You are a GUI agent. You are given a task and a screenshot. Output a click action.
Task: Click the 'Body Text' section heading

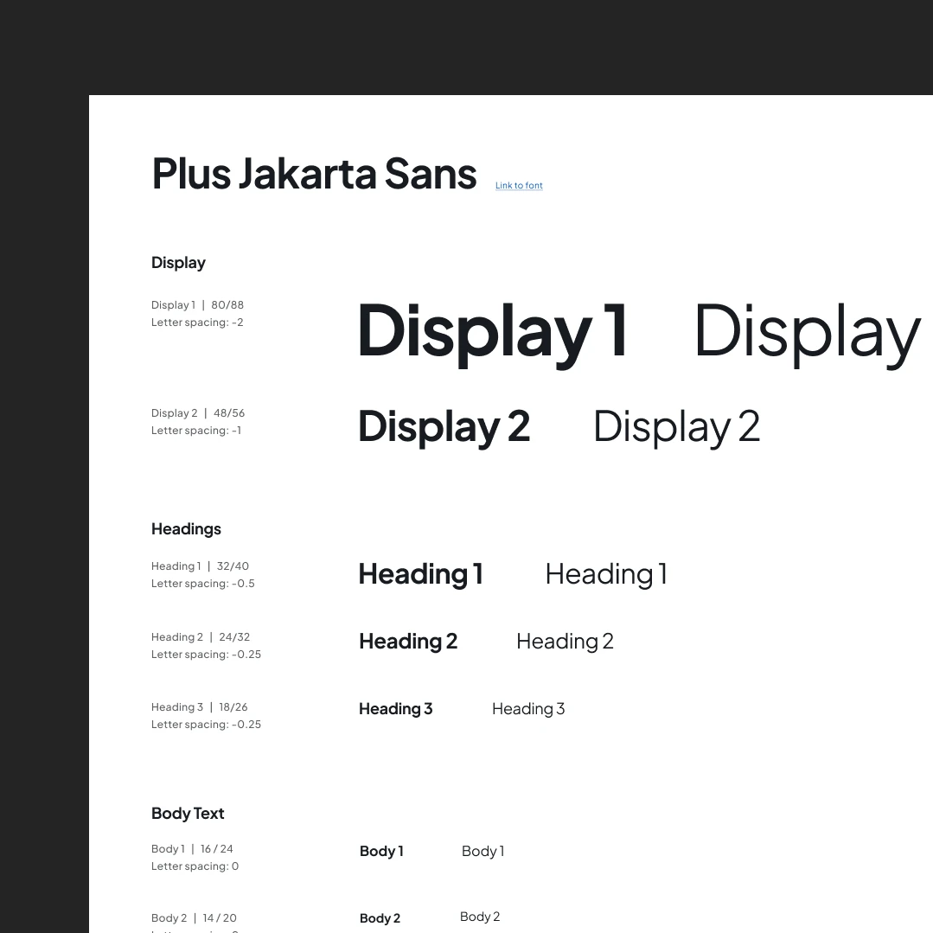pyautogui.click(x=188, y=814)
